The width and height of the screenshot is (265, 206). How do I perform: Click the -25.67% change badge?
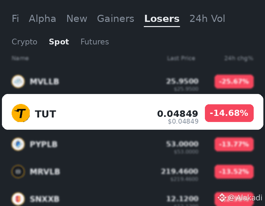234,82
